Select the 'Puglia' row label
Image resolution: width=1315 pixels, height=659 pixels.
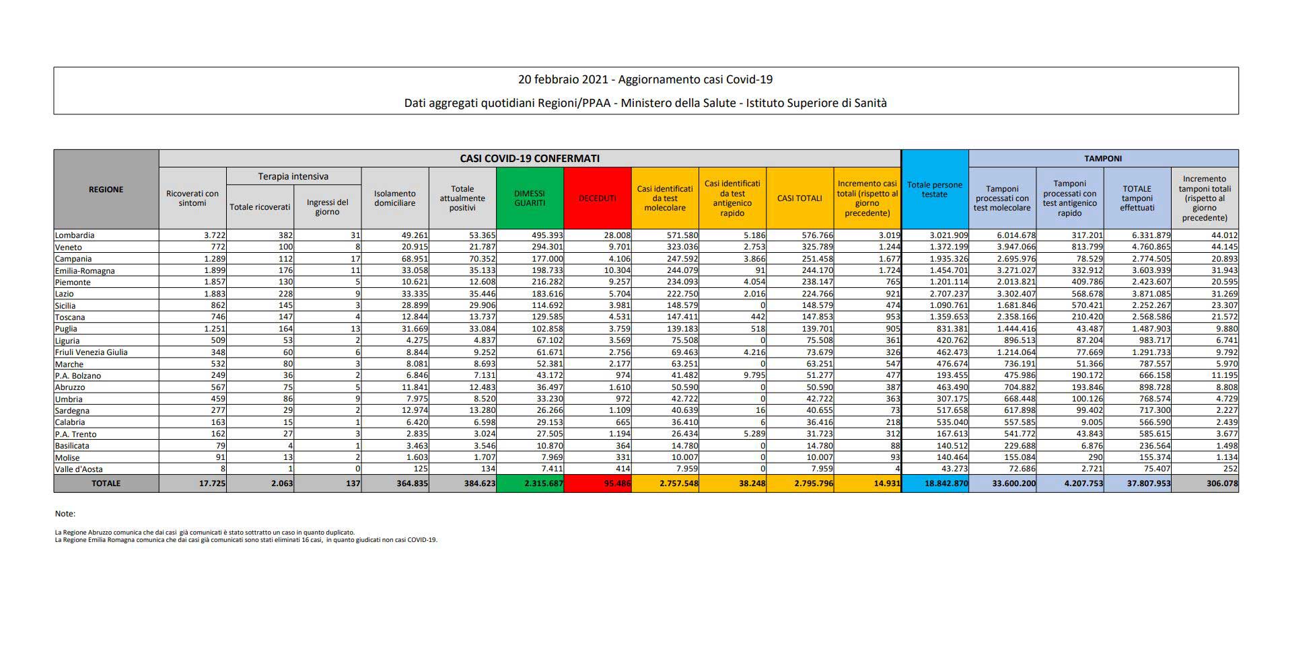(66, 329)
